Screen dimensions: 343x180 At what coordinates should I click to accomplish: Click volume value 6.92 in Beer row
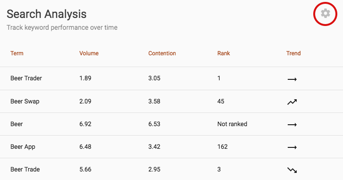pyautogui.click(x=86, y=124)
